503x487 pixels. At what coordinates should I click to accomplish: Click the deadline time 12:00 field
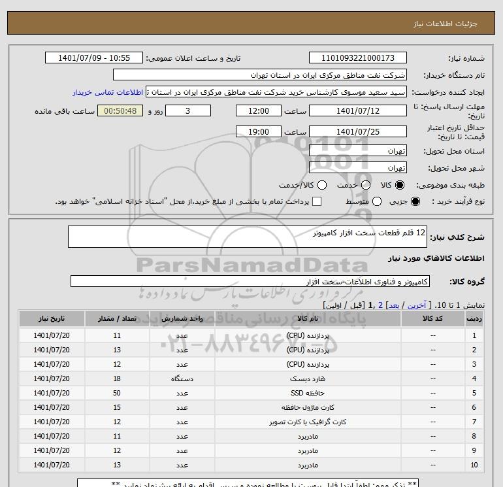point(259,110)
